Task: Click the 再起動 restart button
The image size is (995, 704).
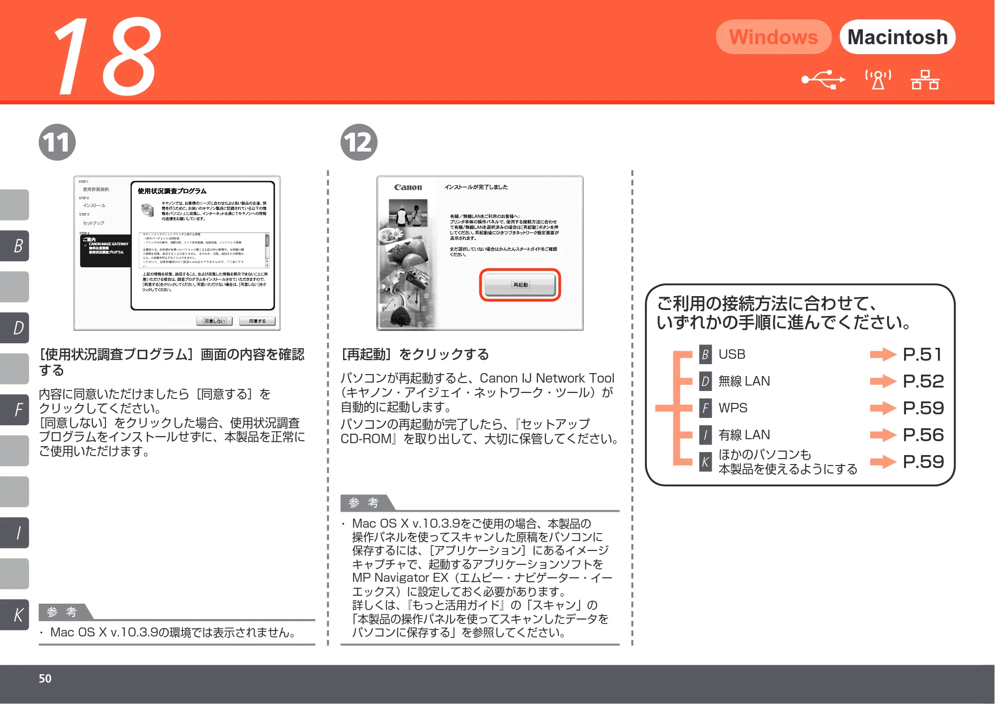Action: point(520,285)
